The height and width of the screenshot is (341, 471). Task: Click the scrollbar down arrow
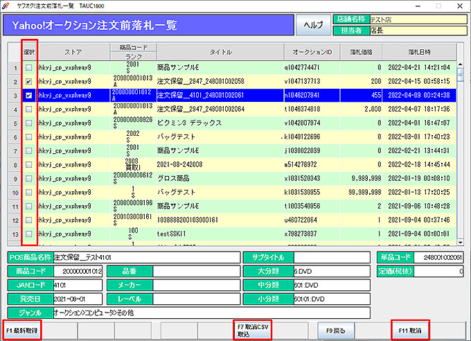(459, 243)
